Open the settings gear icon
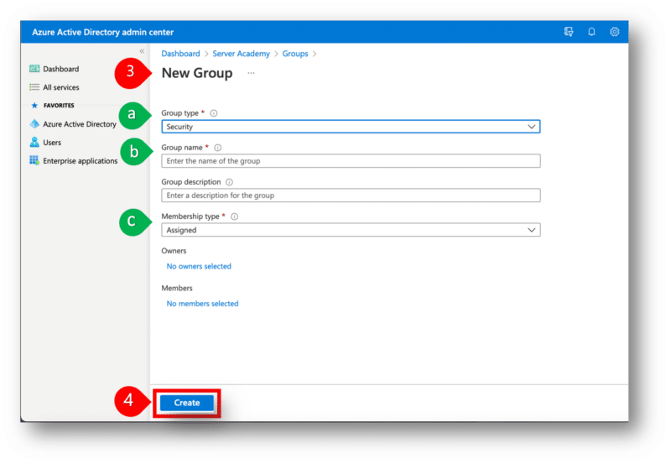 tap(615, 32)
